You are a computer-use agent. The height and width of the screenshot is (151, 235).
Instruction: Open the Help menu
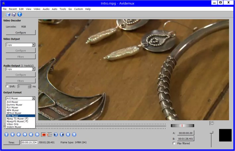pos(88,9)
